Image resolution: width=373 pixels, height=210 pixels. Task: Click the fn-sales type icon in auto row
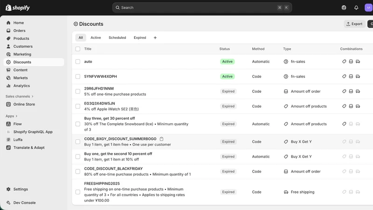pos(286,62)
